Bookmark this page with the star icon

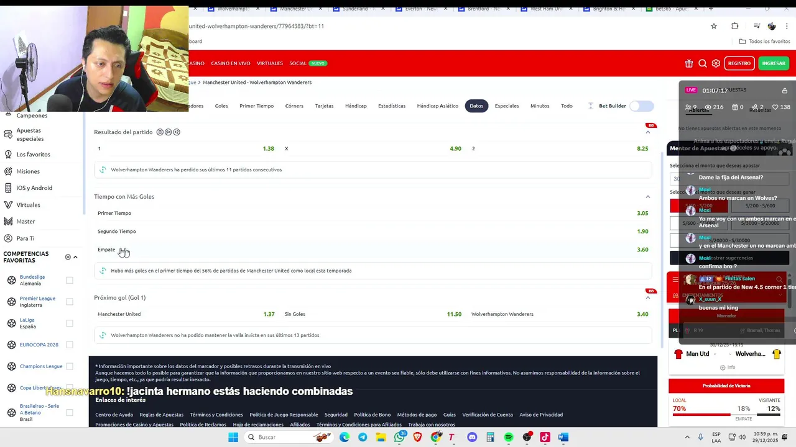[x=714, y=26]
